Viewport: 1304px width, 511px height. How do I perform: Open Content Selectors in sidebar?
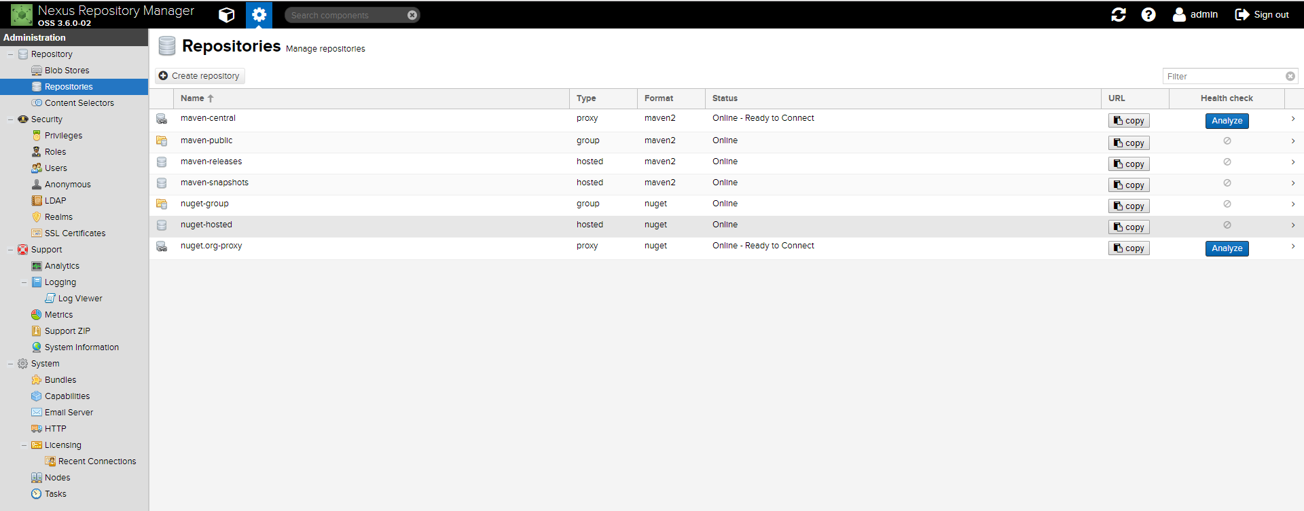pyautogui.click(x=79, y=103)
